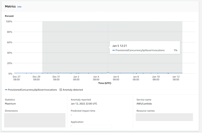This screenshot has width=202, height=133.
Task: Select the Jan 12 08:00 axis label
Action: click(x=176, y=78)
